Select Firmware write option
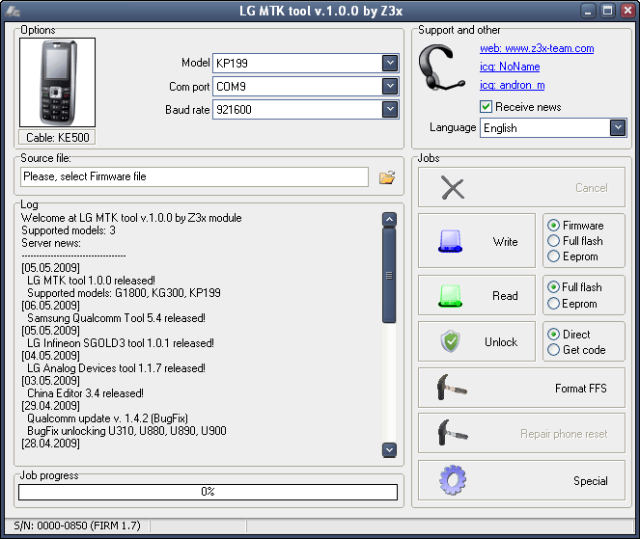640x539 pixels. [553, 226]
